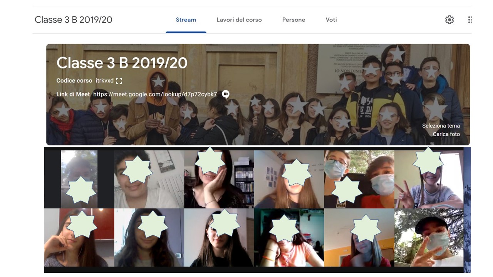Select video tile of capped student outdoors
The width and height of the screenshot is (493, 277).
tap(429, 237)
